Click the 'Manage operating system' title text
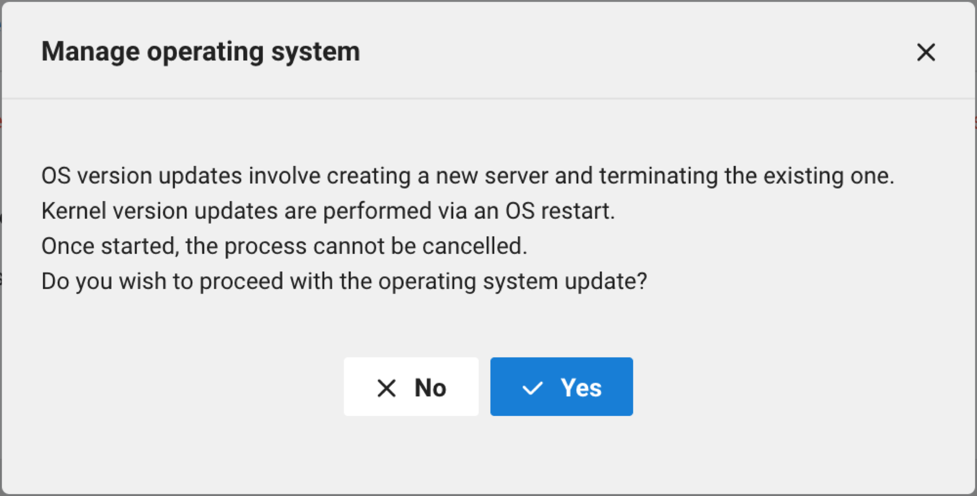This screenshot has width=977, height=496. pos(201,52)
